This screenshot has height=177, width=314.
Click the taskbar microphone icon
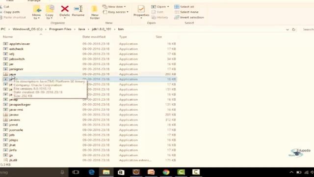click(62, 172)
